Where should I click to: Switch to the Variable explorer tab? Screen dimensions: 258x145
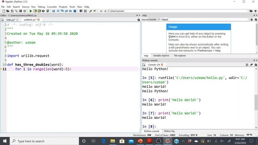[x=161, y=56]
